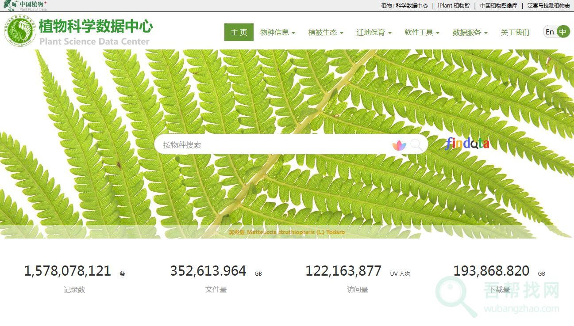Click the lotus flower icon in search bar
This screenshot has height=326, width=574.
tap(400, 144)
